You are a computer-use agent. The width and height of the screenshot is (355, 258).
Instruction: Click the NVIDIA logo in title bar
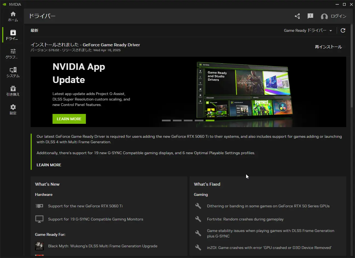click(4, 4)
